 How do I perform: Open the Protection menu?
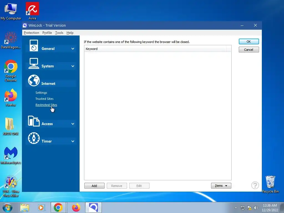pos(31,33)
